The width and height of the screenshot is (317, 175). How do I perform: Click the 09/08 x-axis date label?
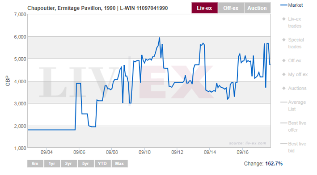(112, 152)
